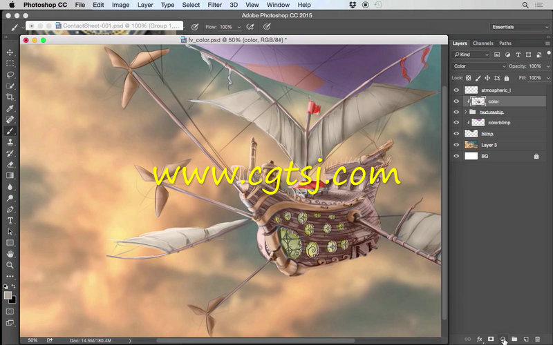
Task: Select the Type tool in toolbar
Action: click(x=10, y=220)
